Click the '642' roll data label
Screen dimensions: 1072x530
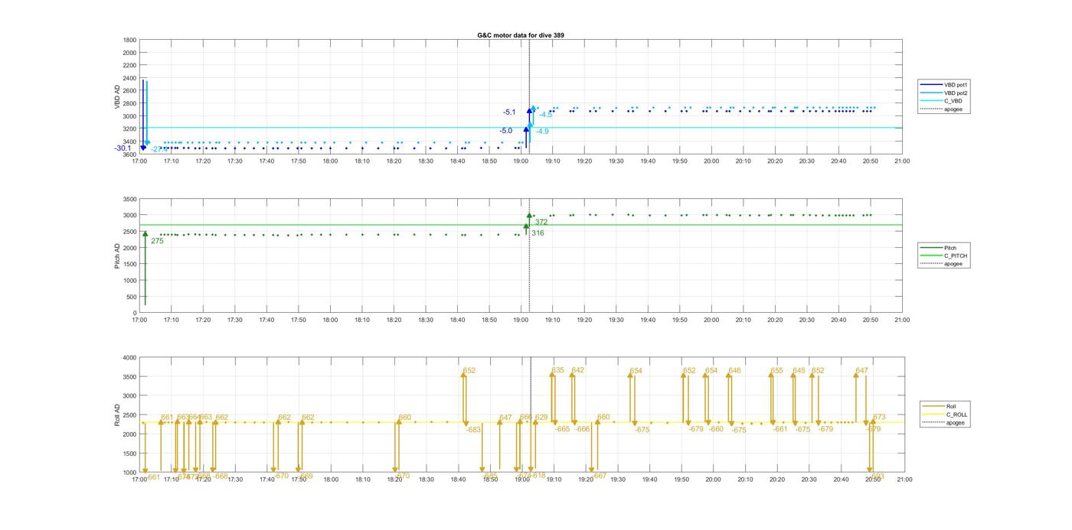pos(577,370)
